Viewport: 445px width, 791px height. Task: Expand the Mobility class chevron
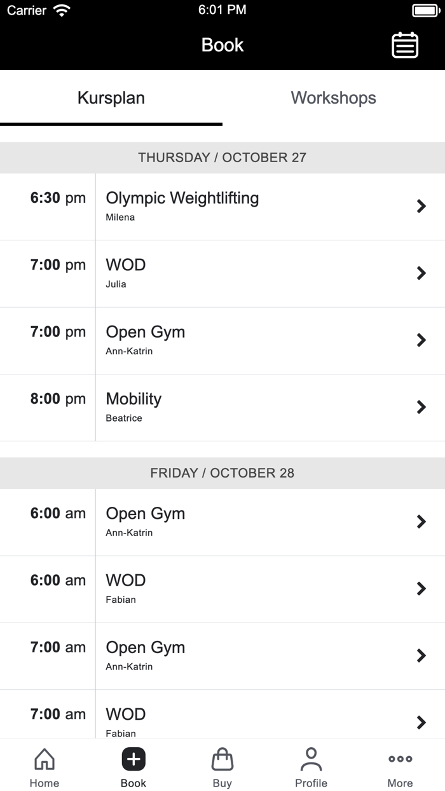421,407
